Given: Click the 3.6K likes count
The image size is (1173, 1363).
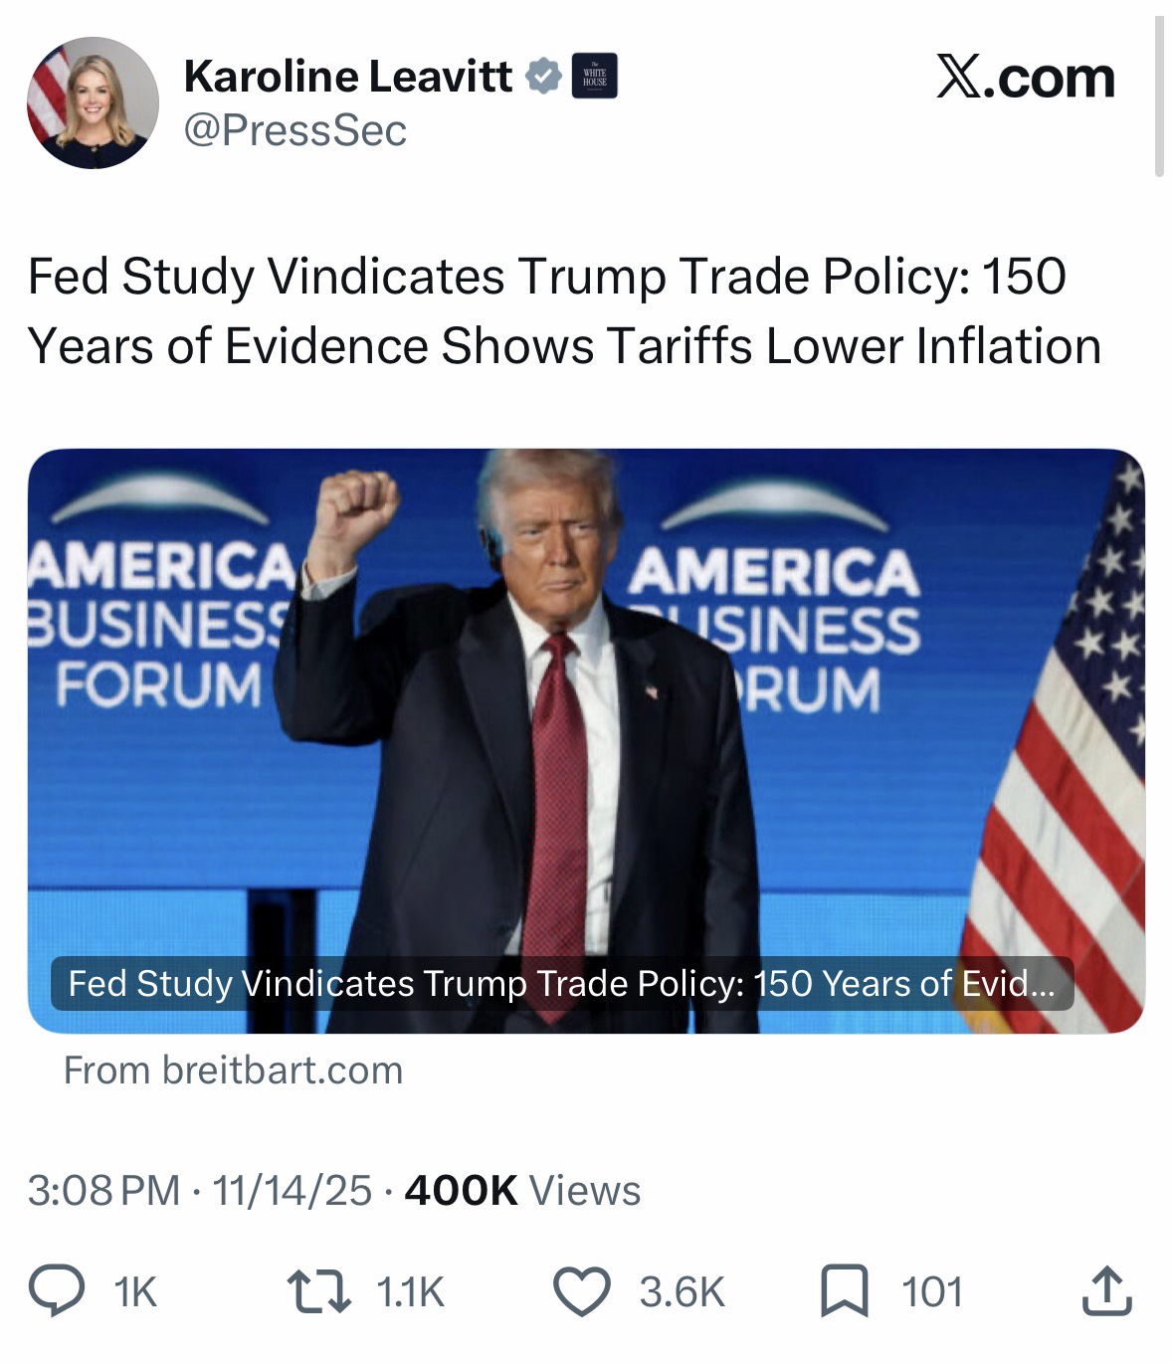Looking at the screenshot, I should tap(682, 1292).
